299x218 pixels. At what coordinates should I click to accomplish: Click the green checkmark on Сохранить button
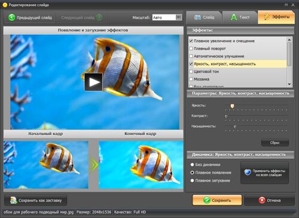(x=207, y=200)
